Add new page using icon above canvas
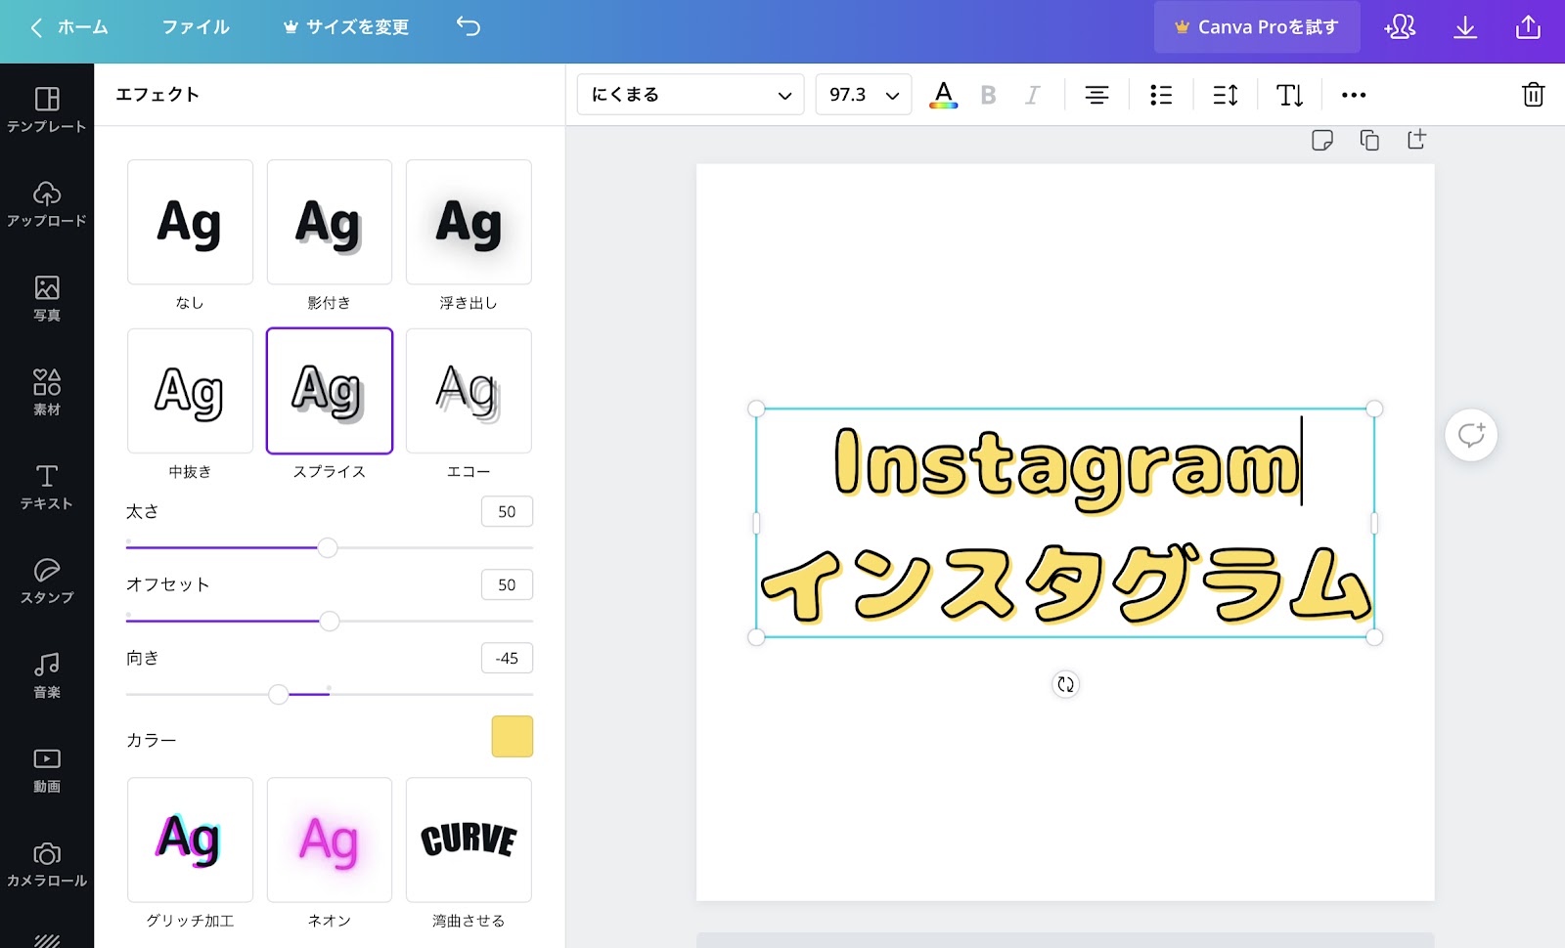 pyautogui.click(x=1416, y=140)
